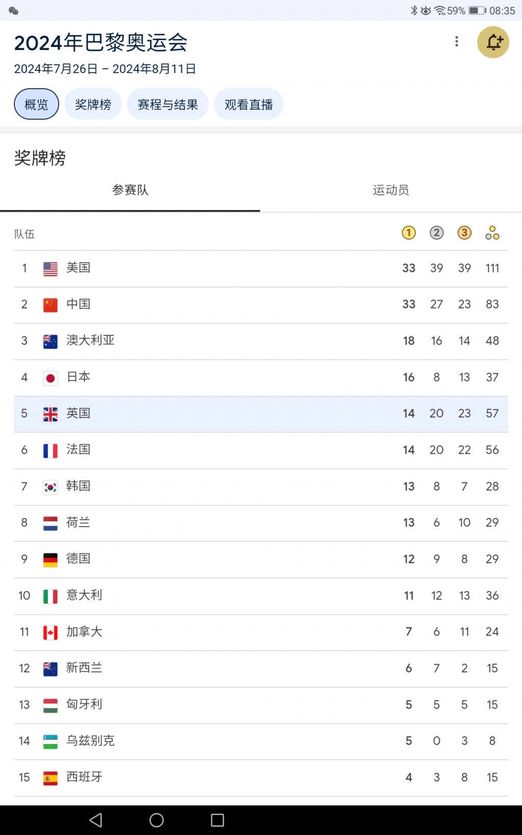Open the 观看直播 chip
Viewport: 522px width, 835px height.
(249, 104)
